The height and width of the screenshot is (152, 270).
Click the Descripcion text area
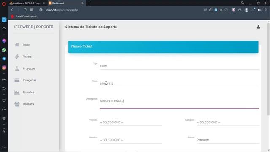[x=179, y=103]
